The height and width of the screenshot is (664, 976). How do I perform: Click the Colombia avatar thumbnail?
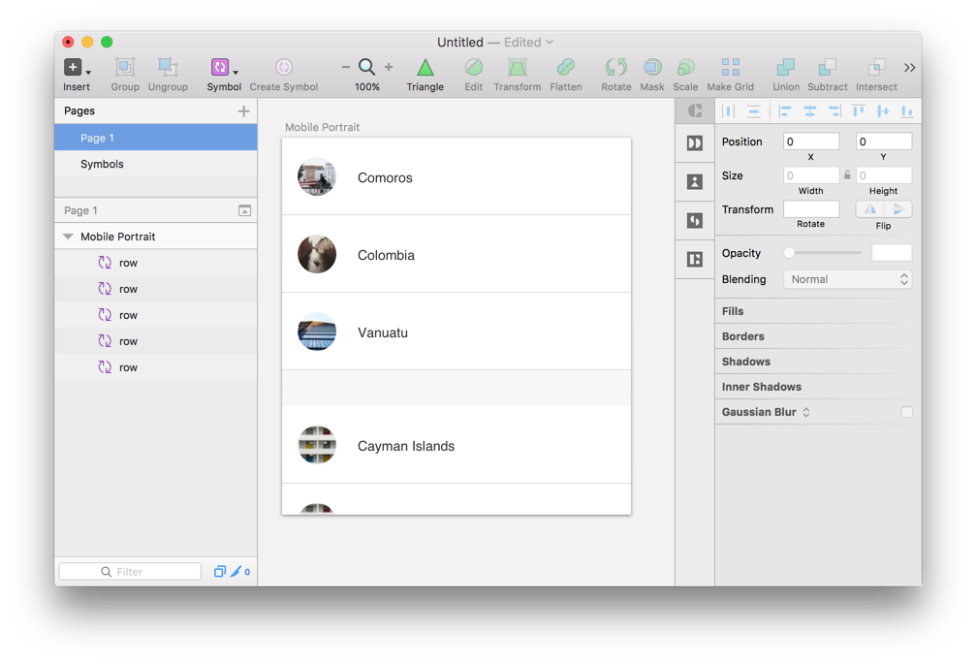317,254
